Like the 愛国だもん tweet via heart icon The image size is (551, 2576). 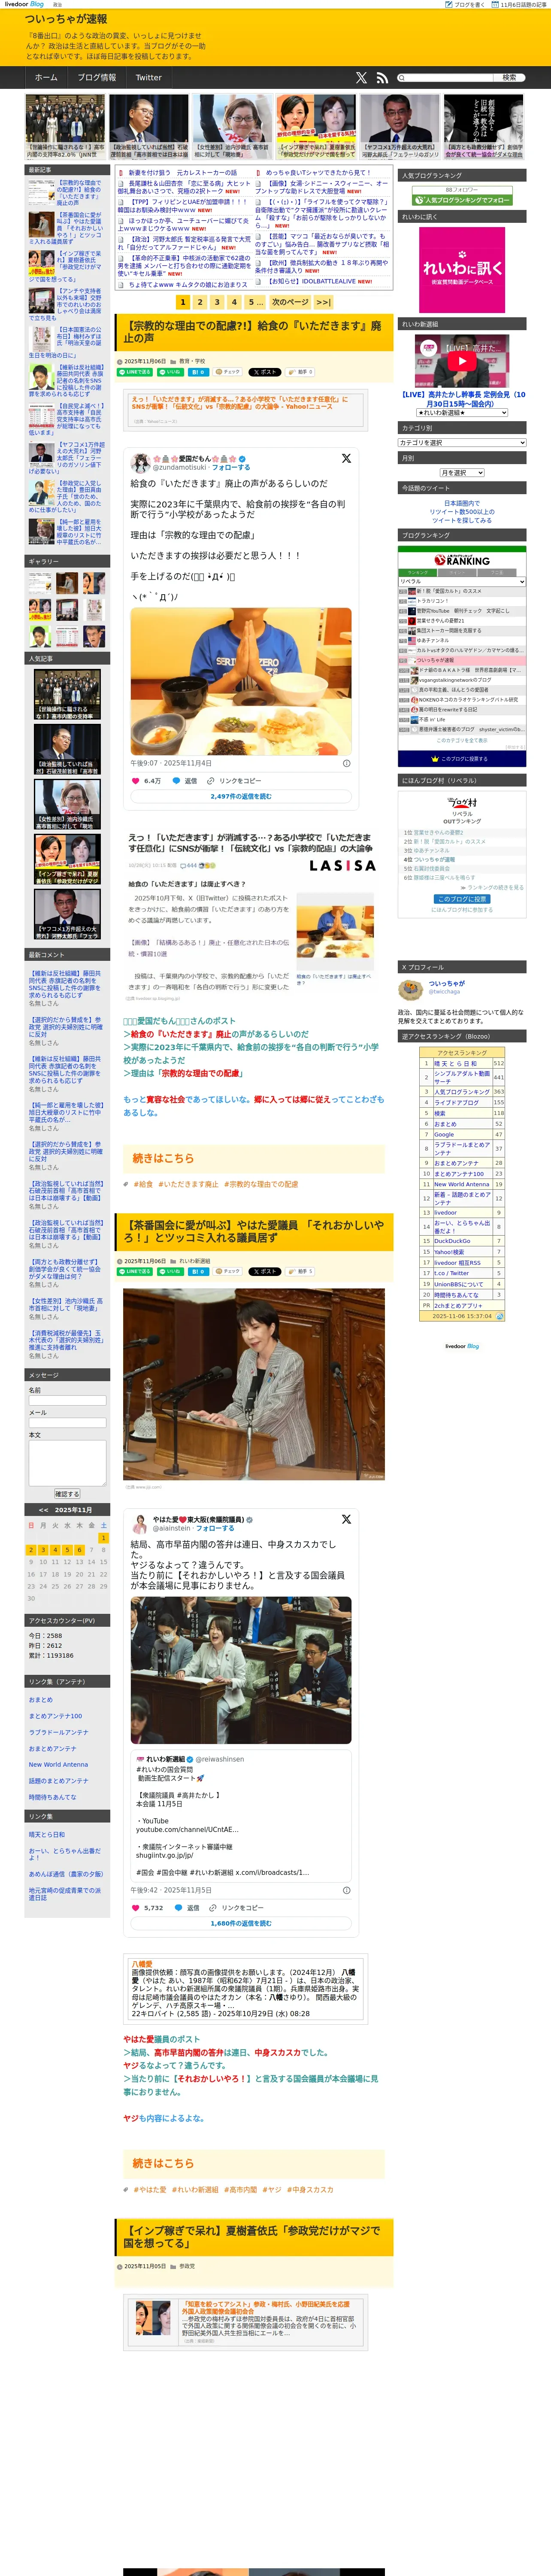tap(136, 781)
